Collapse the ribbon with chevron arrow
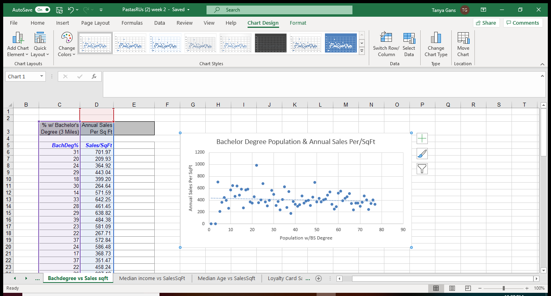 (x=542, y=64)
